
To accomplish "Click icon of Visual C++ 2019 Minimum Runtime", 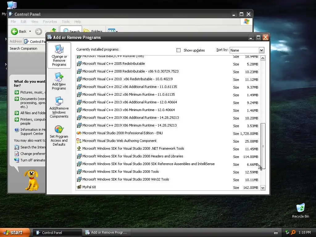I will (79, 125).
